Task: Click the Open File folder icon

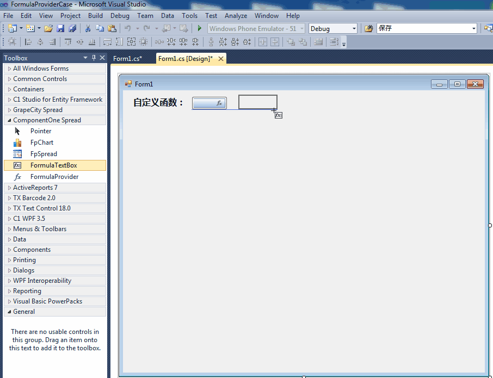Action: pos(48,29)
